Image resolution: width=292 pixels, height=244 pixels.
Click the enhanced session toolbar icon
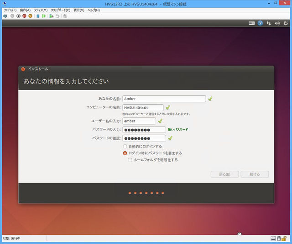point(65,16)
